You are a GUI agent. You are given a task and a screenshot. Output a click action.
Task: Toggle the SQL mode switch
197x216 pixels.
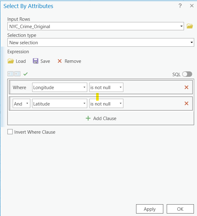pos(187,74)
